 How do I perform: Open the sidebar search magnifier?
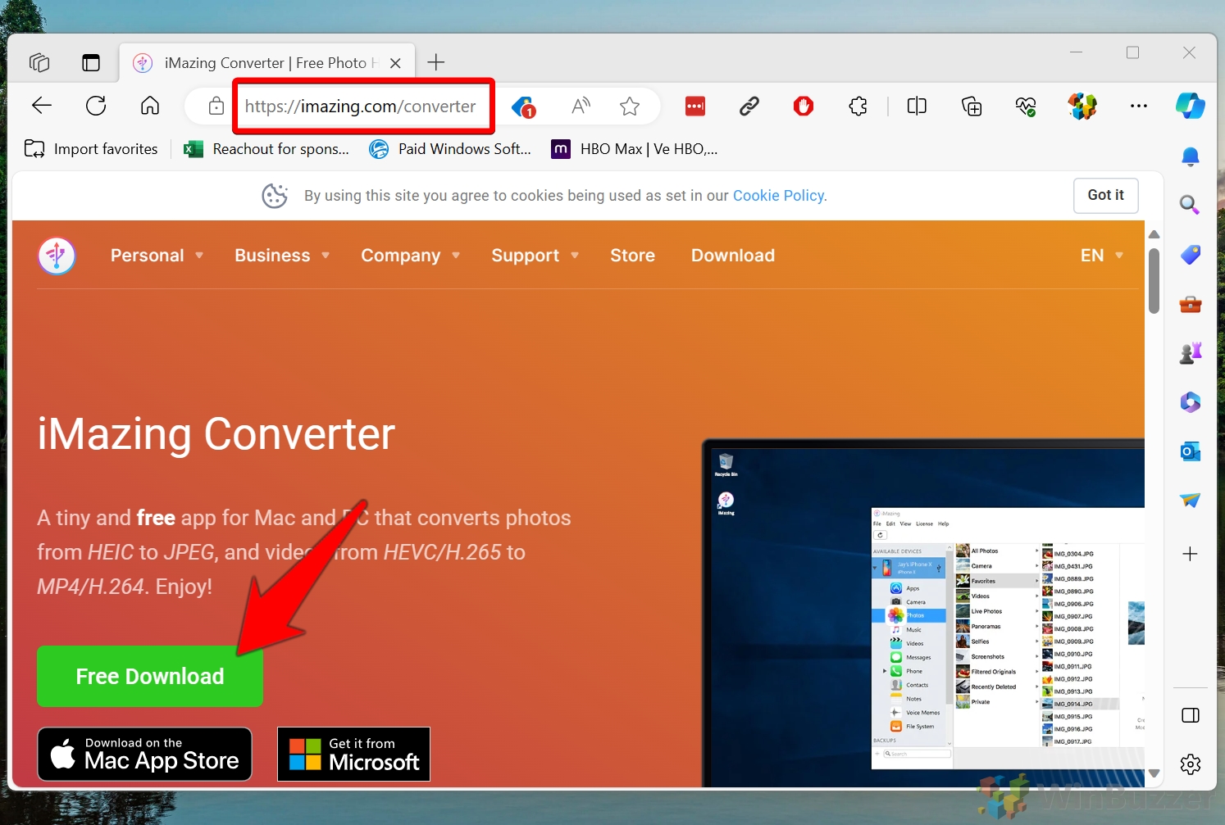1191,205
